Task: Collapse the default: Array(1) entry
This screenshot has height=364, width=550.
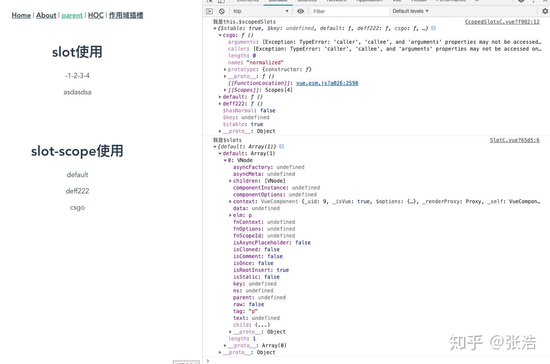Action: [220, 153]
